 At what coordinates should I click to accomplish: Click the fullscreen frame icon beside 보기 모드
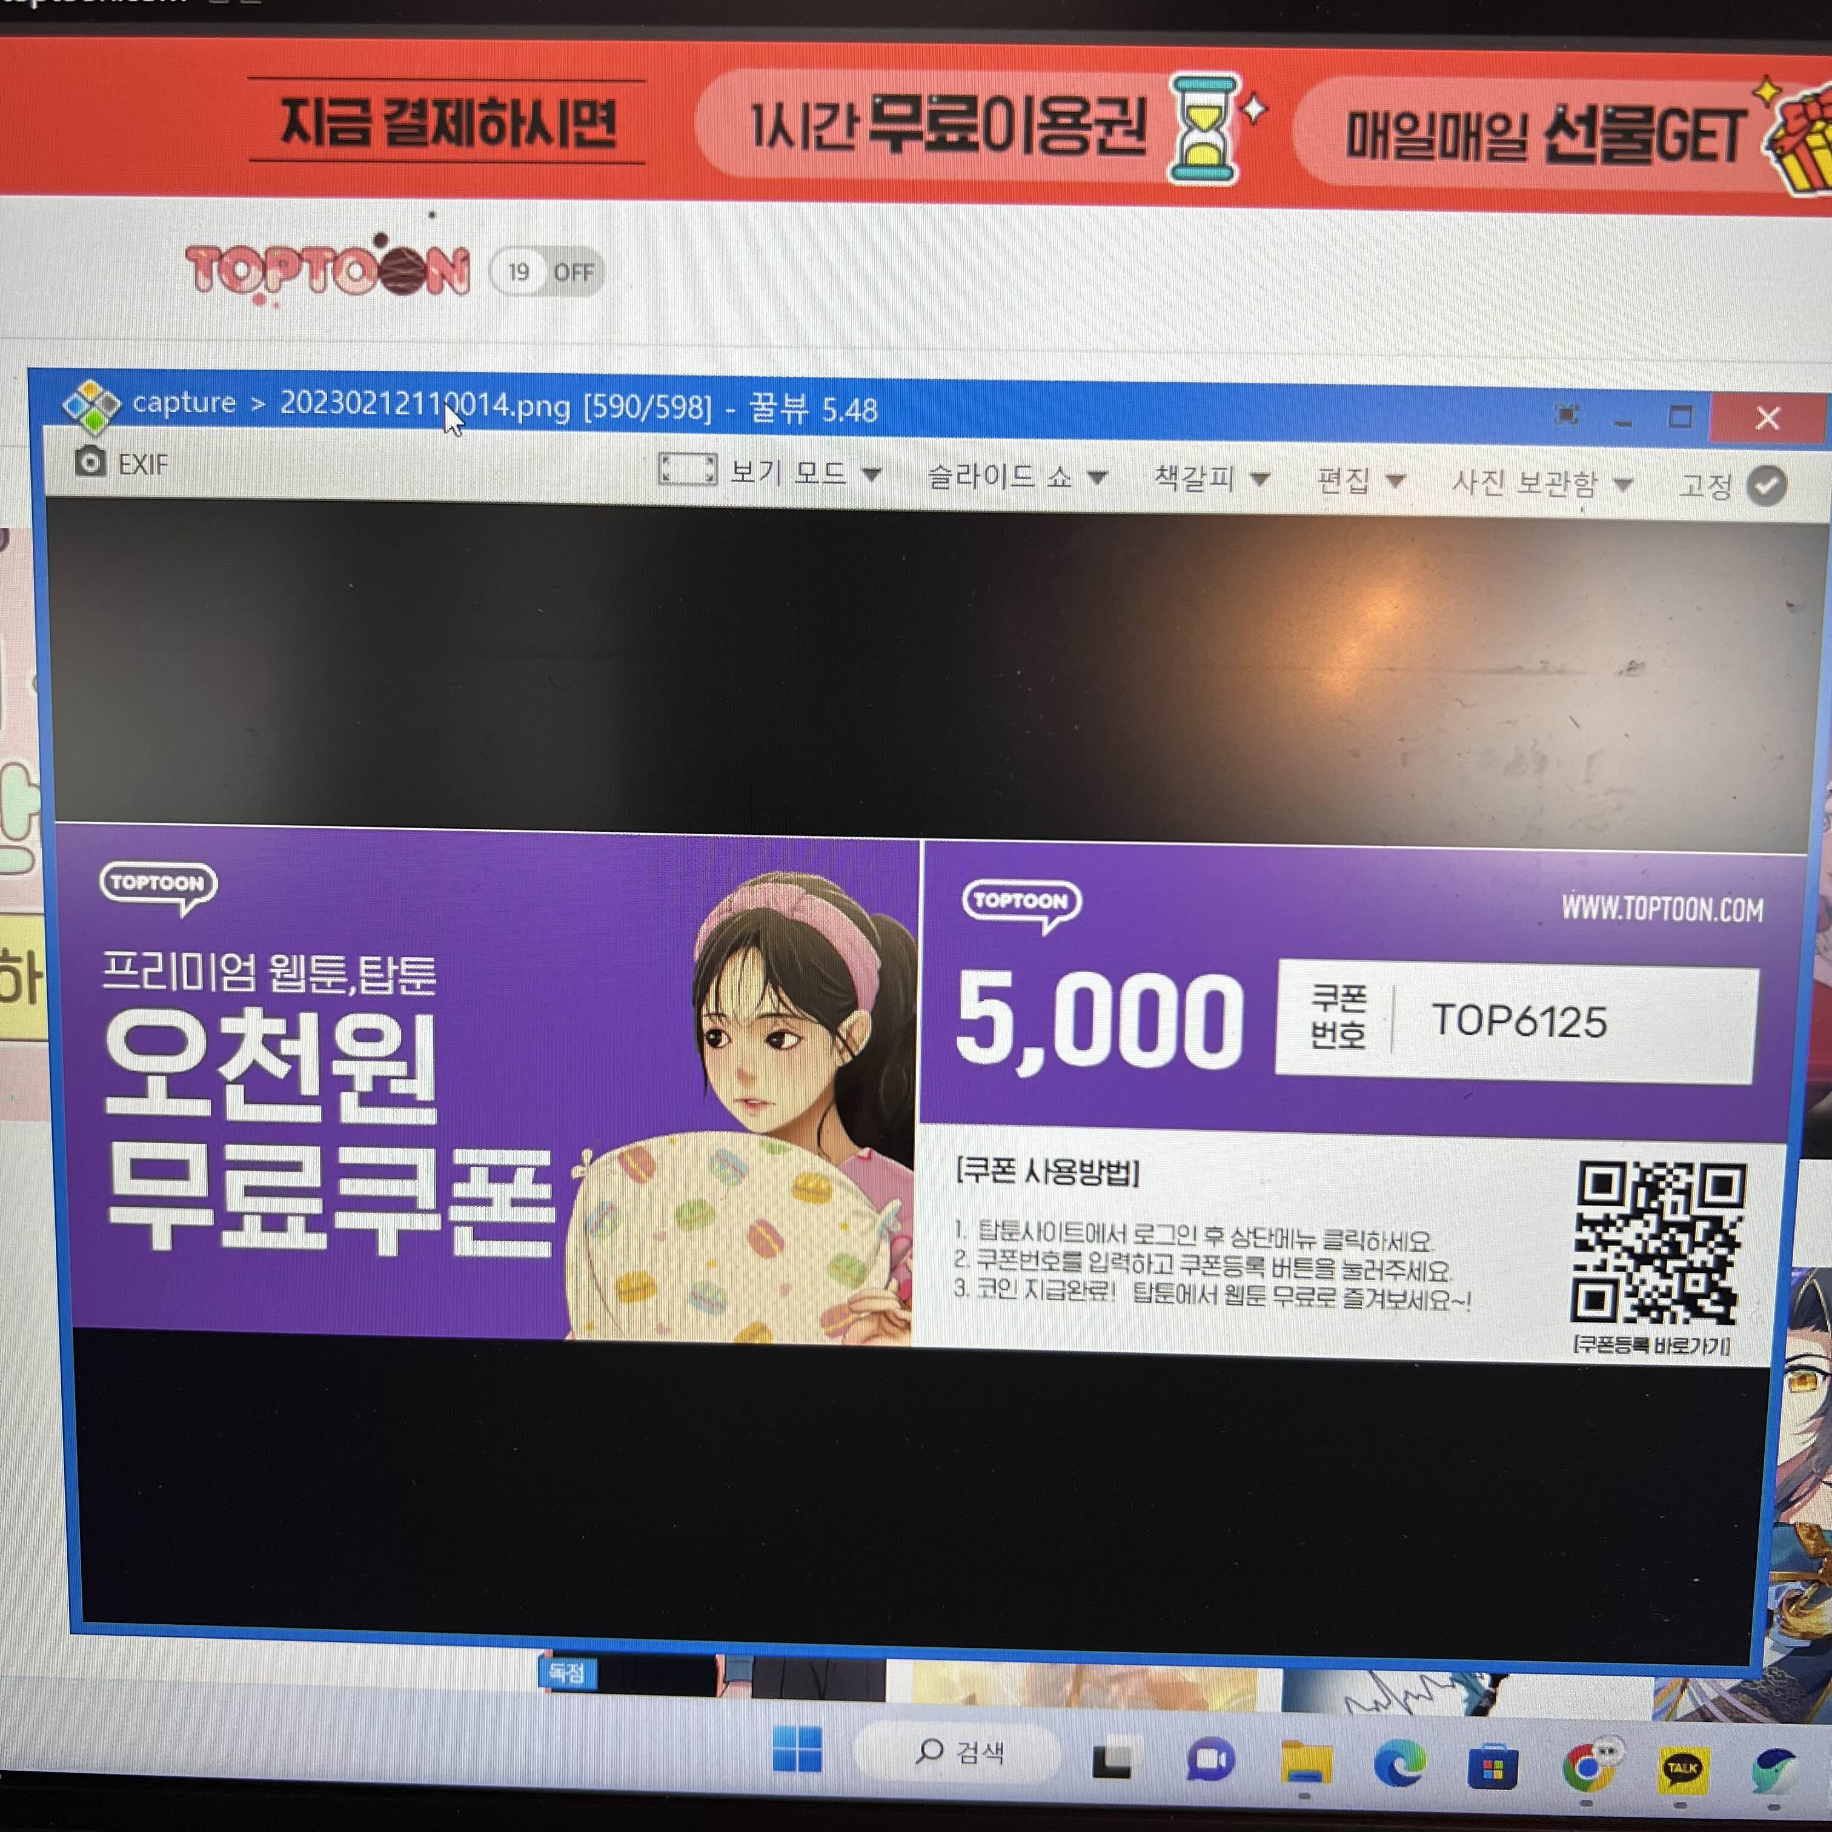click(688, 470)
